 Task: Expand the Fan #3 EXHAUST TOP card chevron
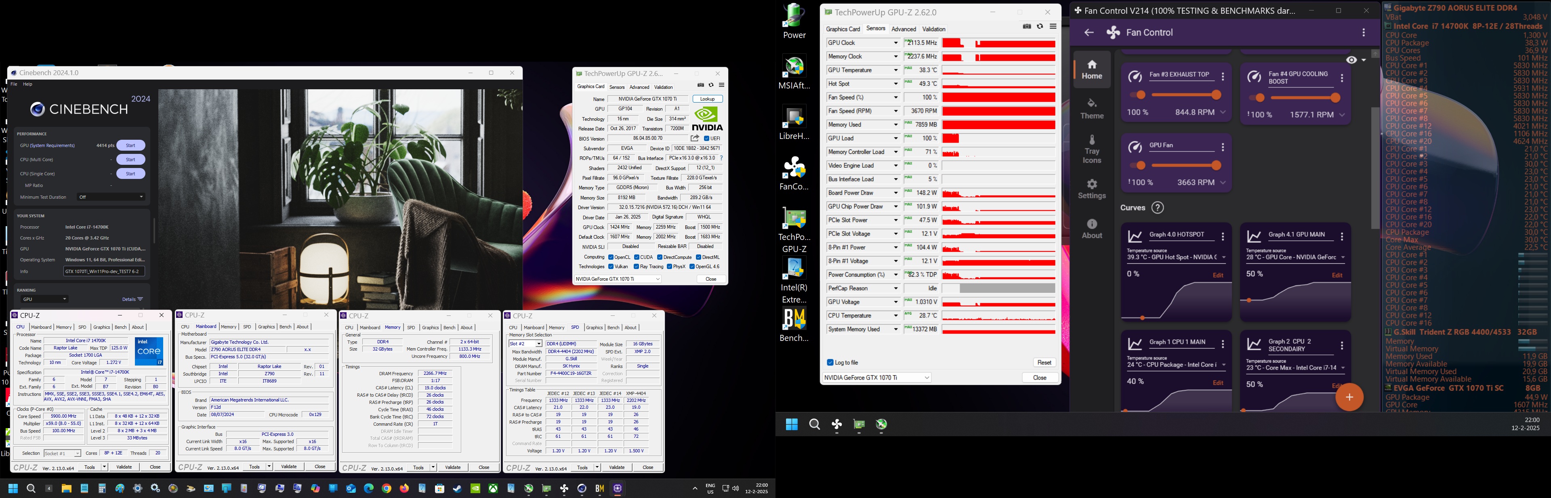click(1223, 113)
